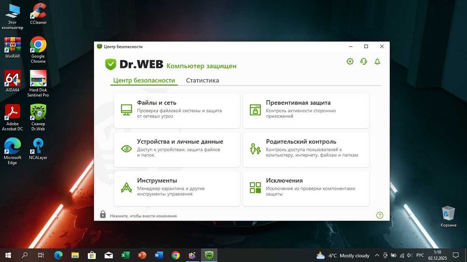Open Устройства и личные данные section
The width and height of the screenshot is (467, 262).
[x=177, y=150]
